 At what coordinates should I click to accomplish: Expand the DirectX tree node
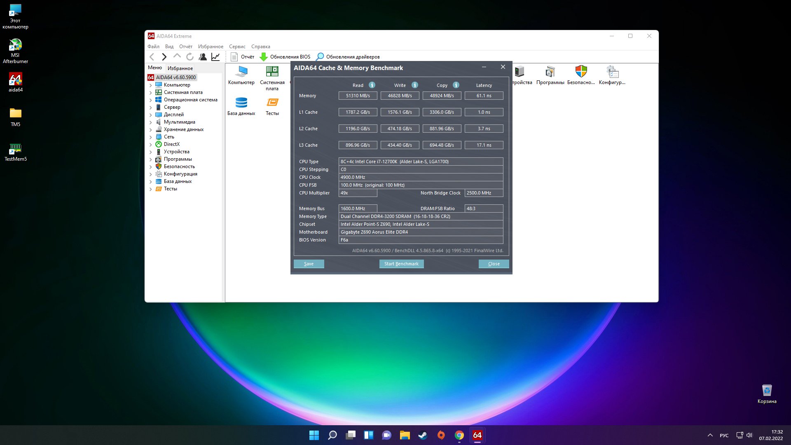pyautogui.click(x=151, y=145)
